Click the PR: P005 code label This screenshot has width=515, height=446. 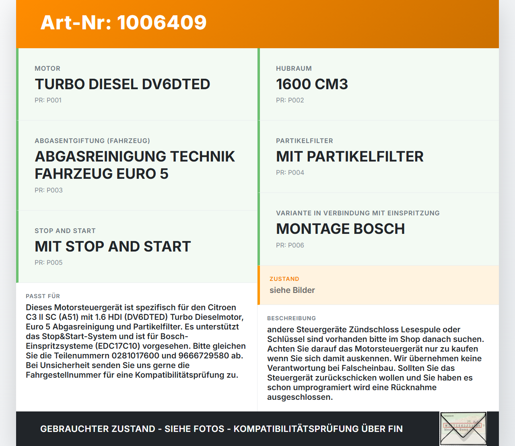pos(48,263)
